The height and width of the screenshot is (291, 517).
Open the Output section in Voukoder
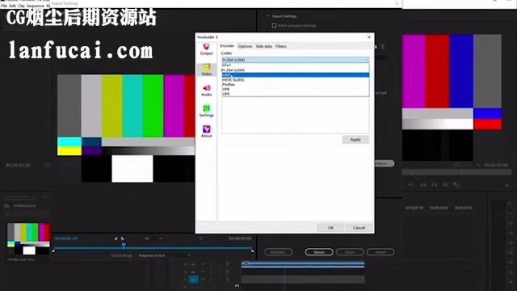click(207, 49)
